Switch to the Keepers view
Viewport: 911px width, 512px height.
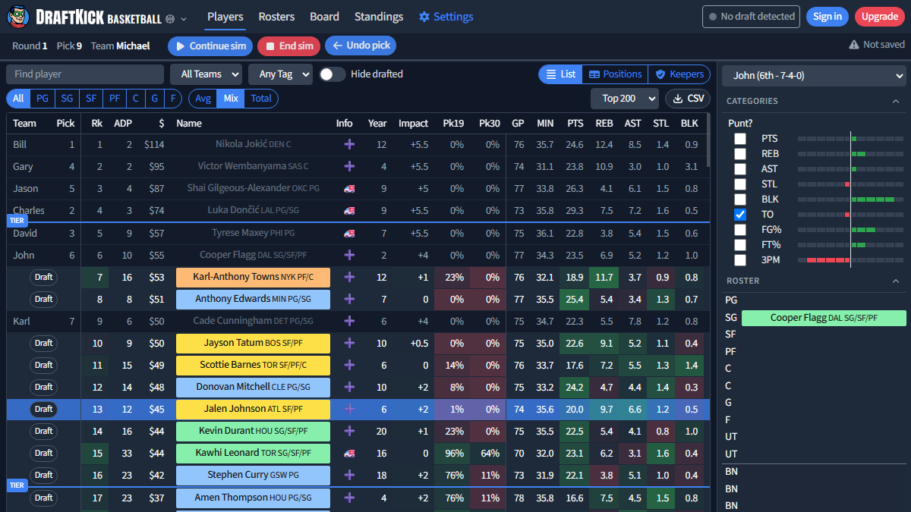pos(679,74)
